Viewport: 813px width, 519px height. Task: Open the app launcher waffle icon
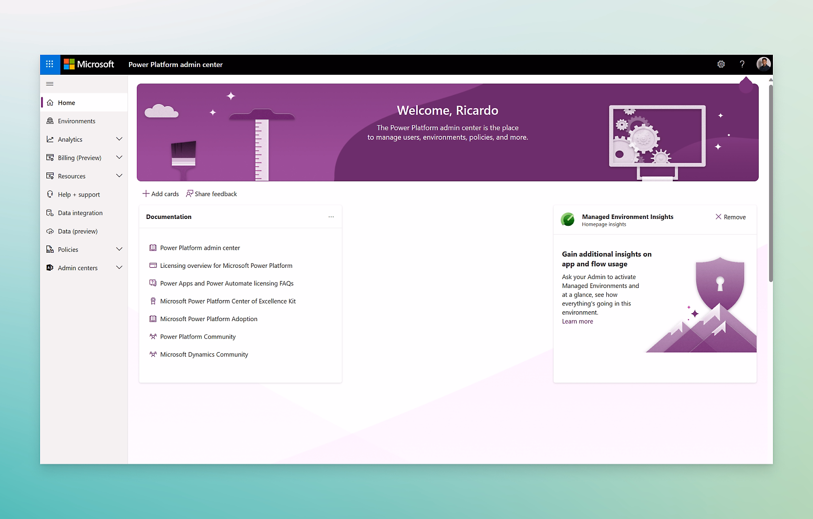[49, 64]
